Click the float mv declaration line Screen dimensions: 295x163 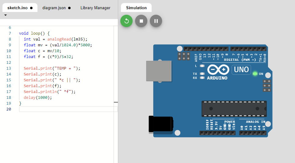[x=58, y=45]
